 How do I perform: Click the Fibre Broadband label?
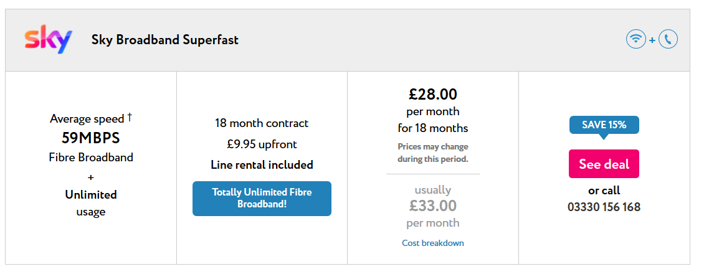(90, 158)
